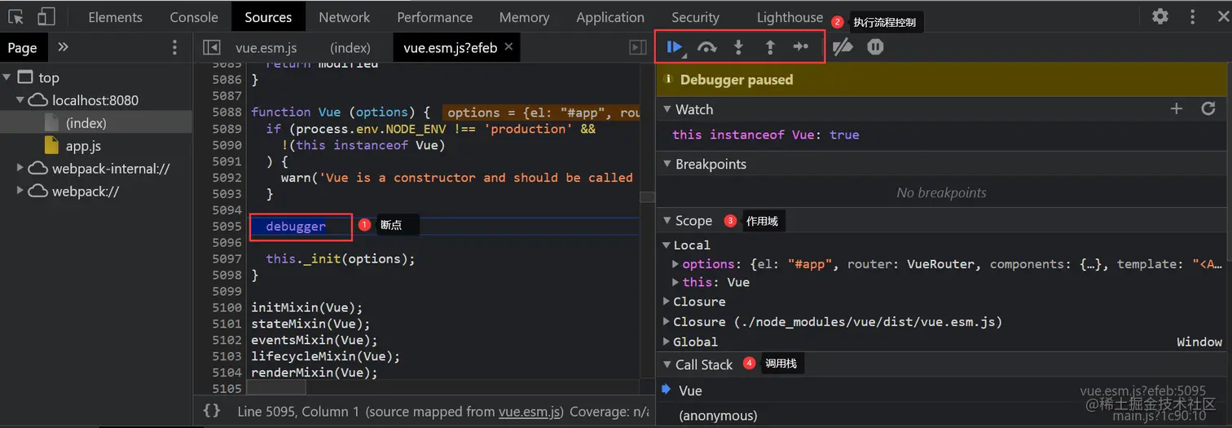The image size is (1232, 428).
Task: Resume script execution
Action: 674,47
